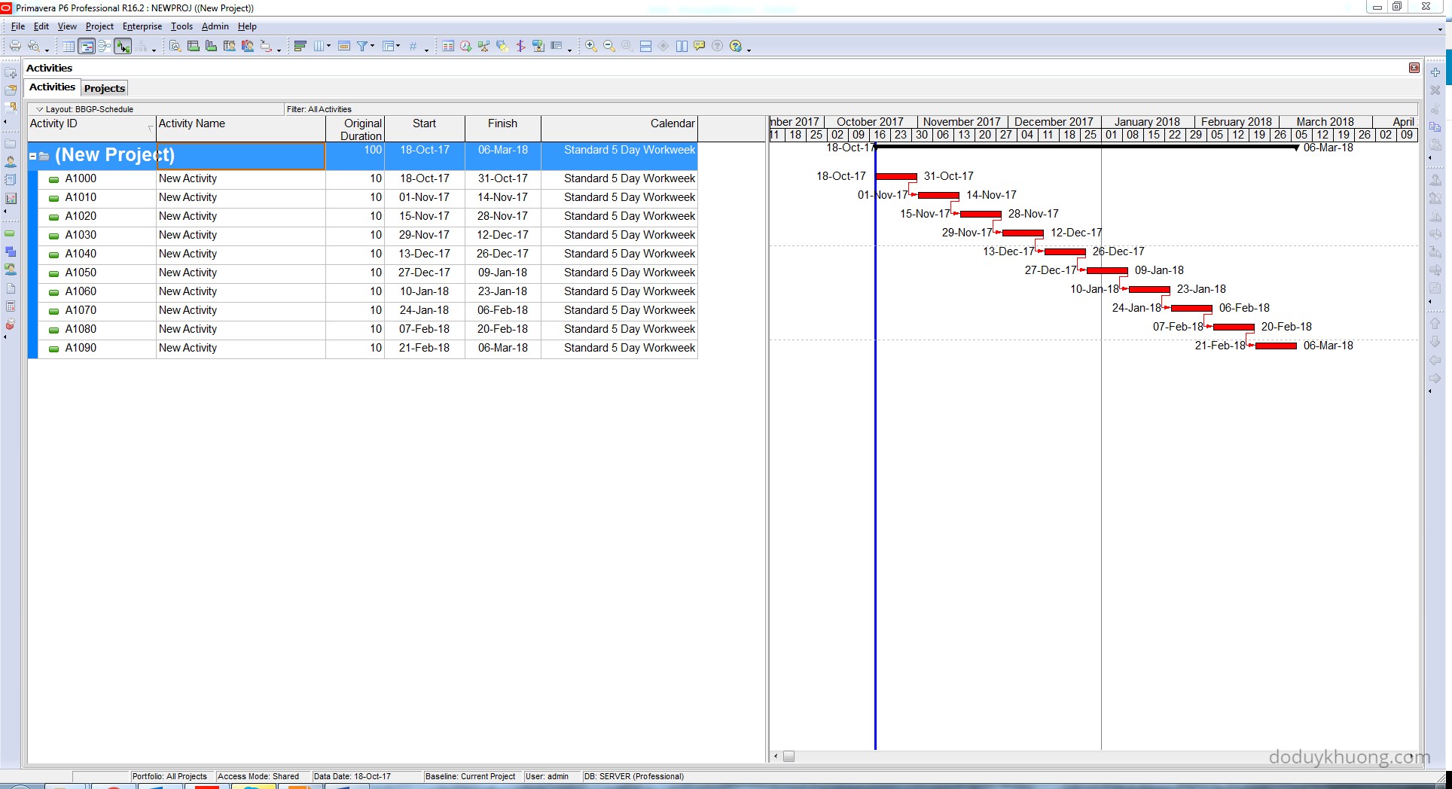The image size is (1452, 789).
Task: Click the Original Duration column header
Action: point(355,129)
